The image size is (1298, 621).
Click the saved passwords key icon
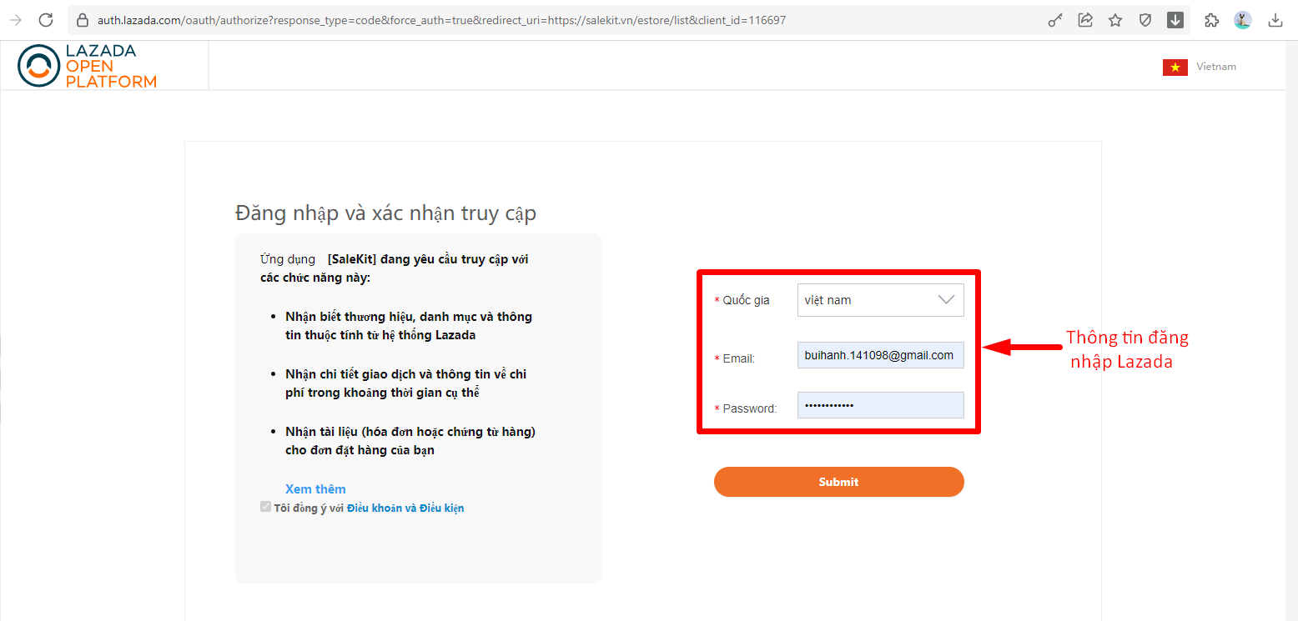1055,20
